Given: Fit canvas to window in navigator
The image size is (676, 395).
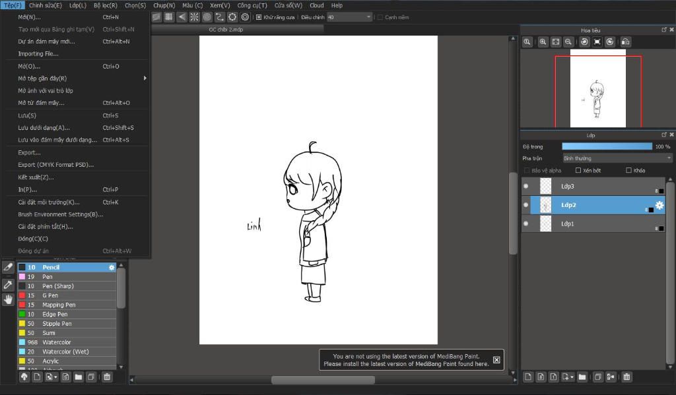Looking at the screenshot, I should tap(556, 42).
